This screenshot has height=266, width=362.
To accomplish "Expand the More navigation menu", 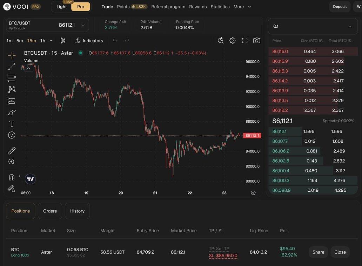I will [243, 7].
